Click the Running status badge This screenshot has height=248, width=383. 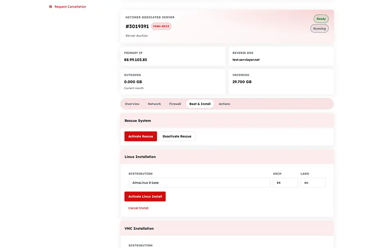tap(319, 28)
